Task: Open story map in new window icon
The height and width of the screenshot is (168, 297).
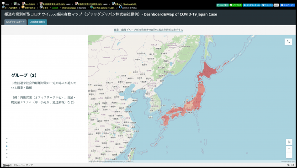Action: (293, 165)
